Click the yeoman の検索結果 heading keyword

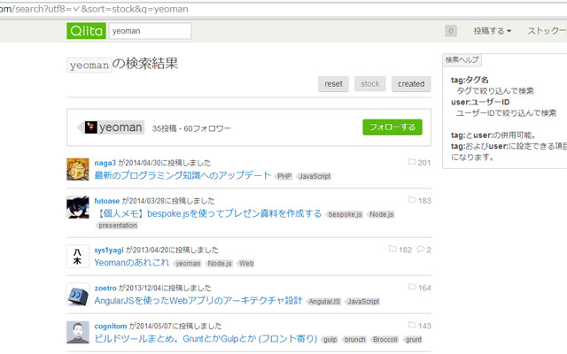tap(89, 65)
